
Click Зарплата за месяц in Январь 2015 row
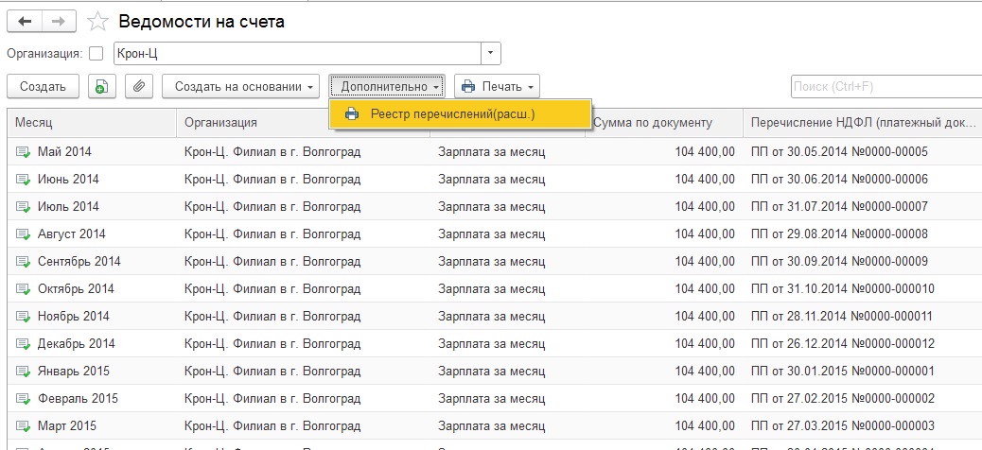492,372
